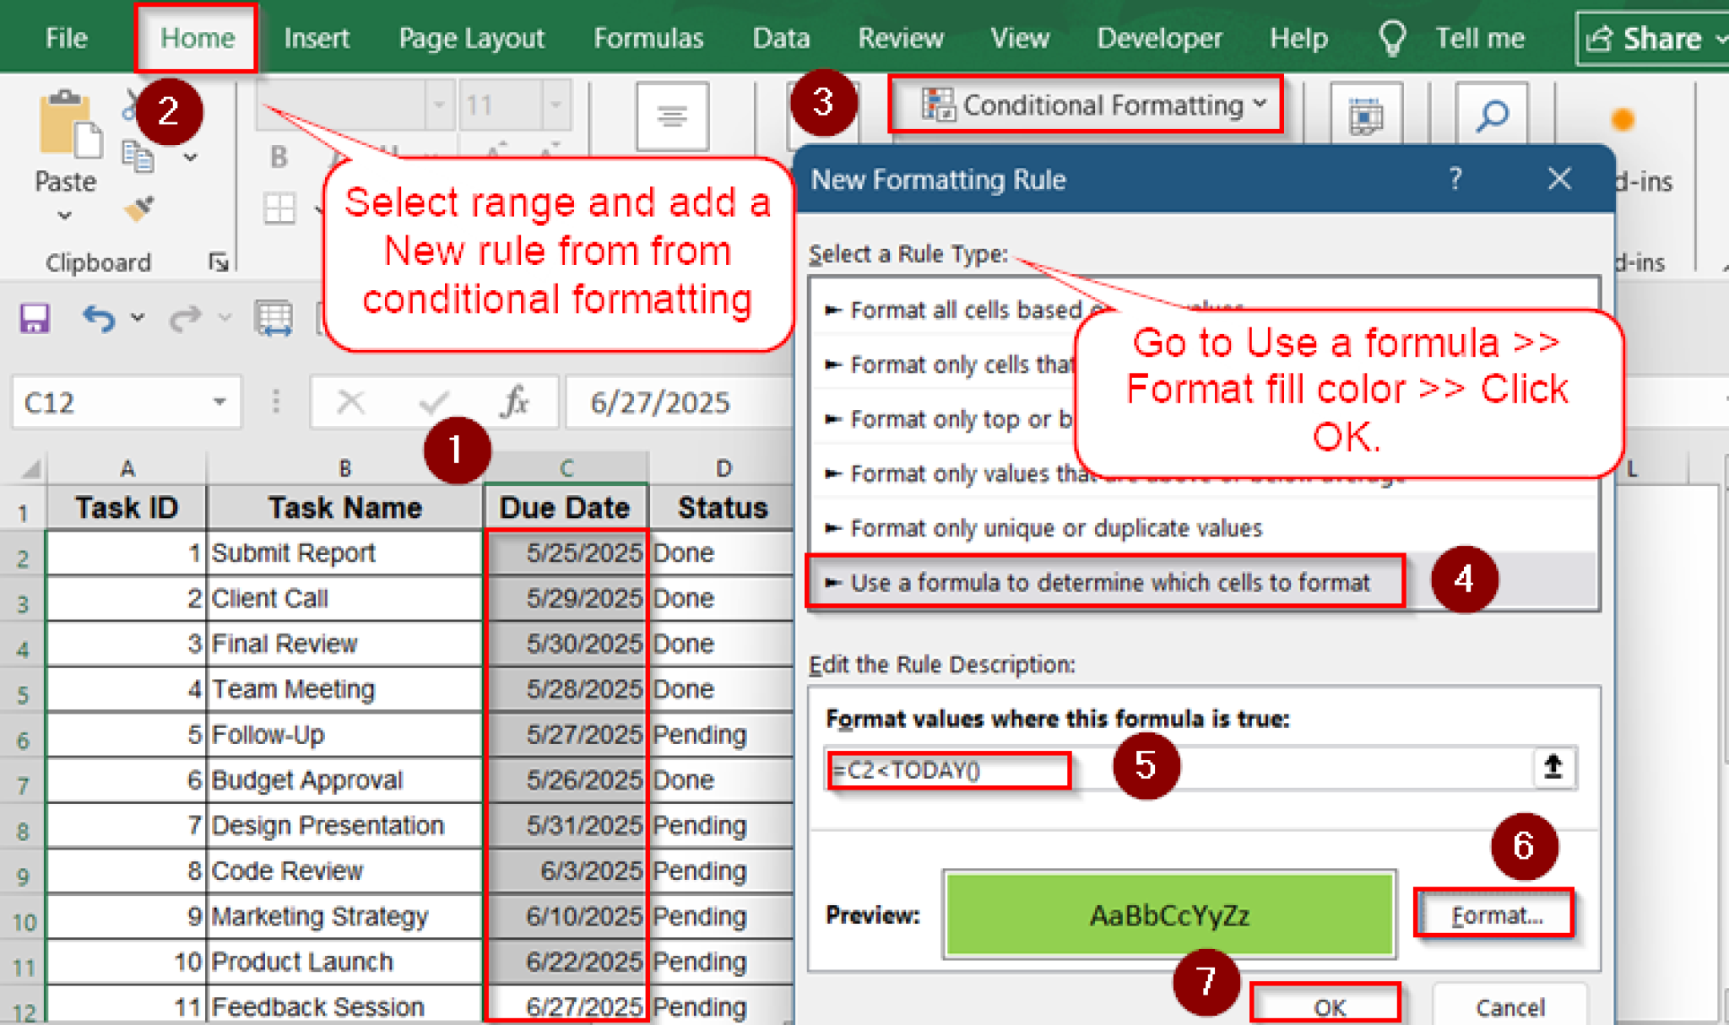This screenshot has width=1729, height=1025.
Task: Open the Page Layout tab
Action: (x=471, y=38)
